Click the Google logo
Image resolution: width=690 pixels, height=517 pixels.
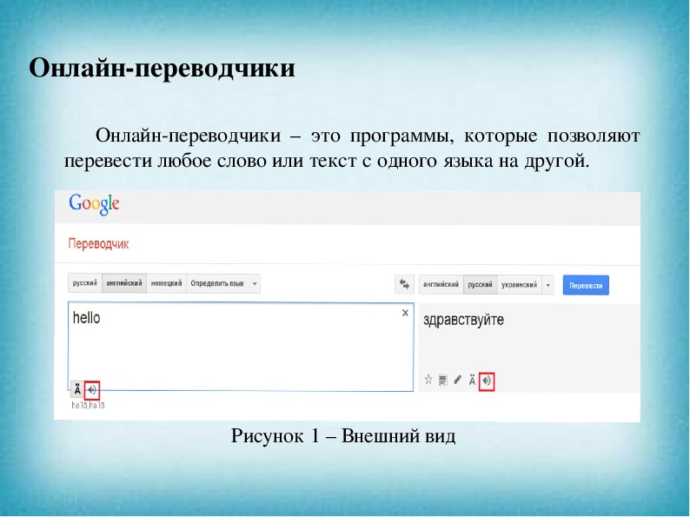[94, 204]
